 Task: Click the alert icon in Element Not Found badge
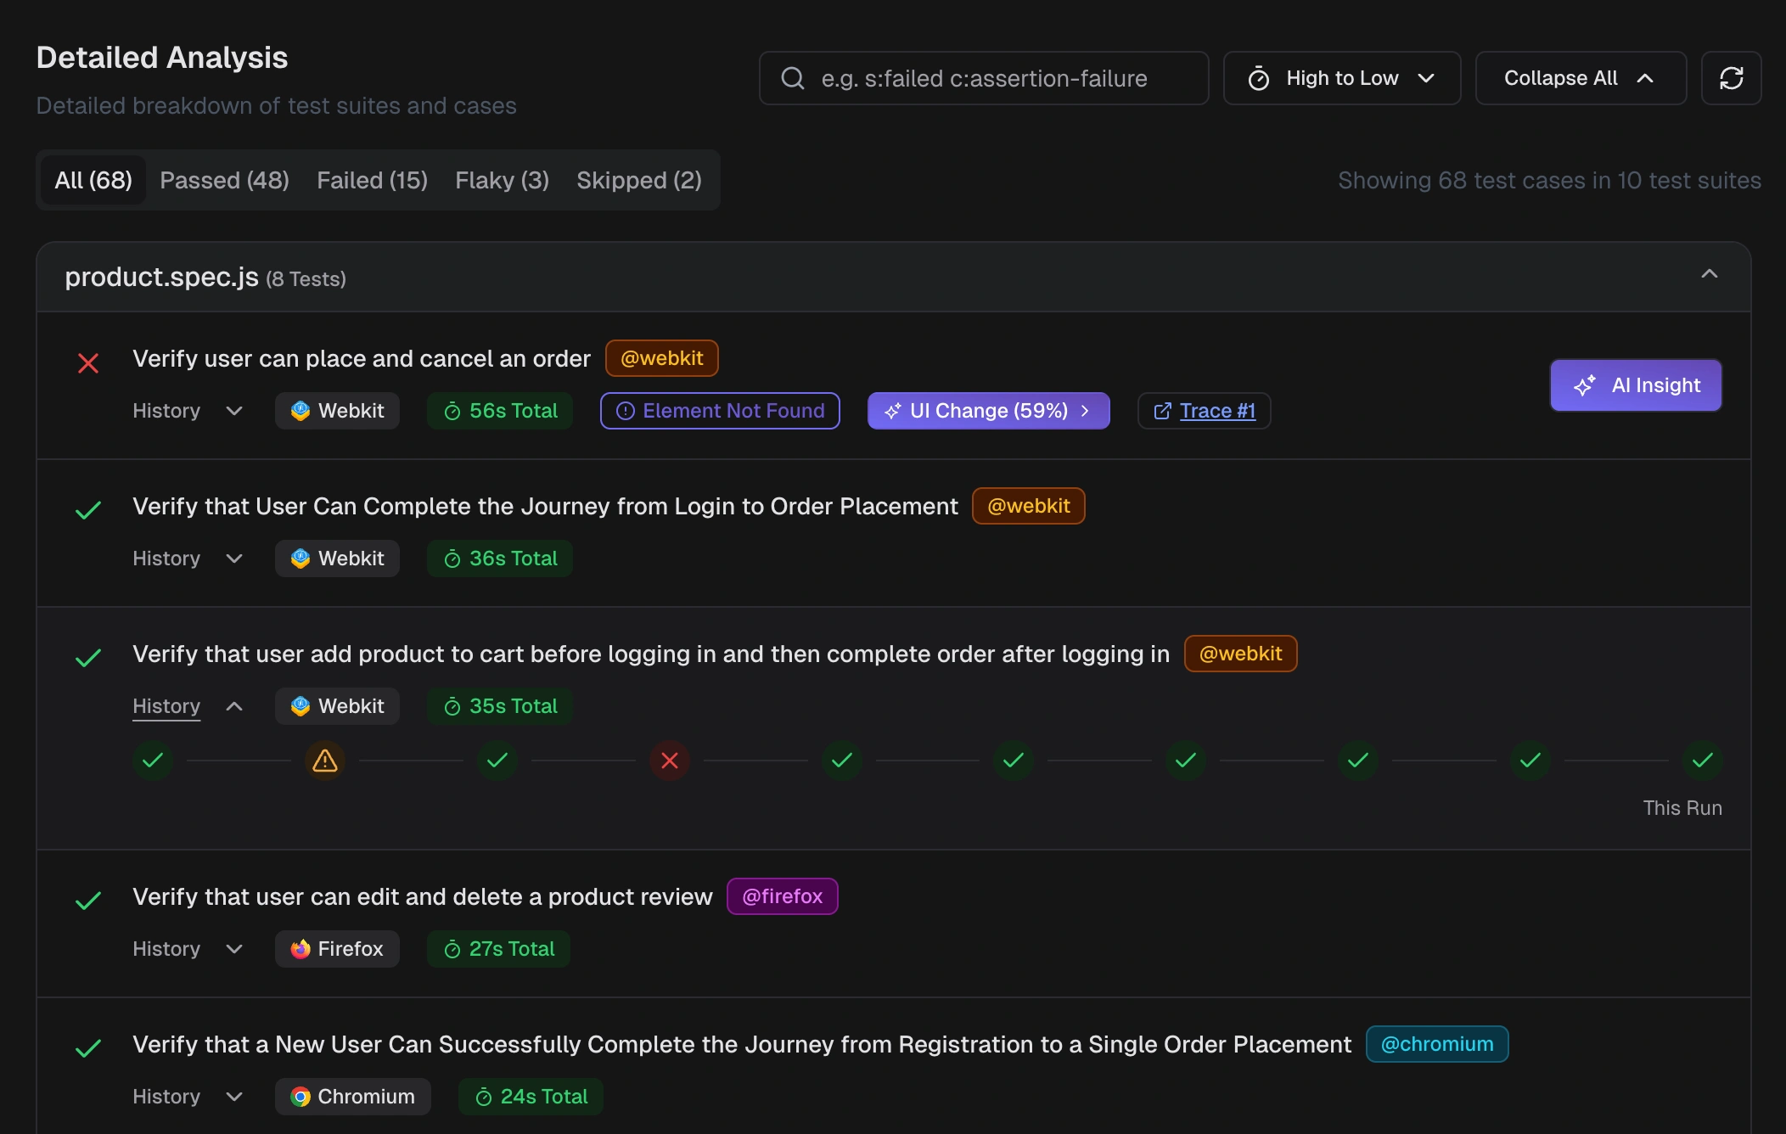point(626,410)
